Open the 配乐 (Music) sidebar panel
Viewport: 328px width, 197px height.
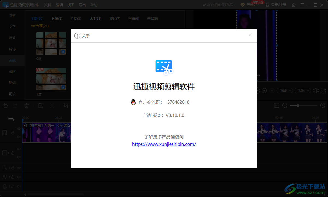pyautogui.click(x=12, y=94)
